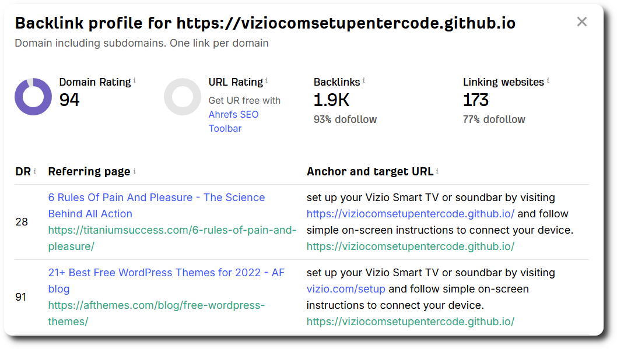617x349 pixels.
Task: Open afthemes.com free-wordpress-themes URL
Action: click(x=156, y=313)
